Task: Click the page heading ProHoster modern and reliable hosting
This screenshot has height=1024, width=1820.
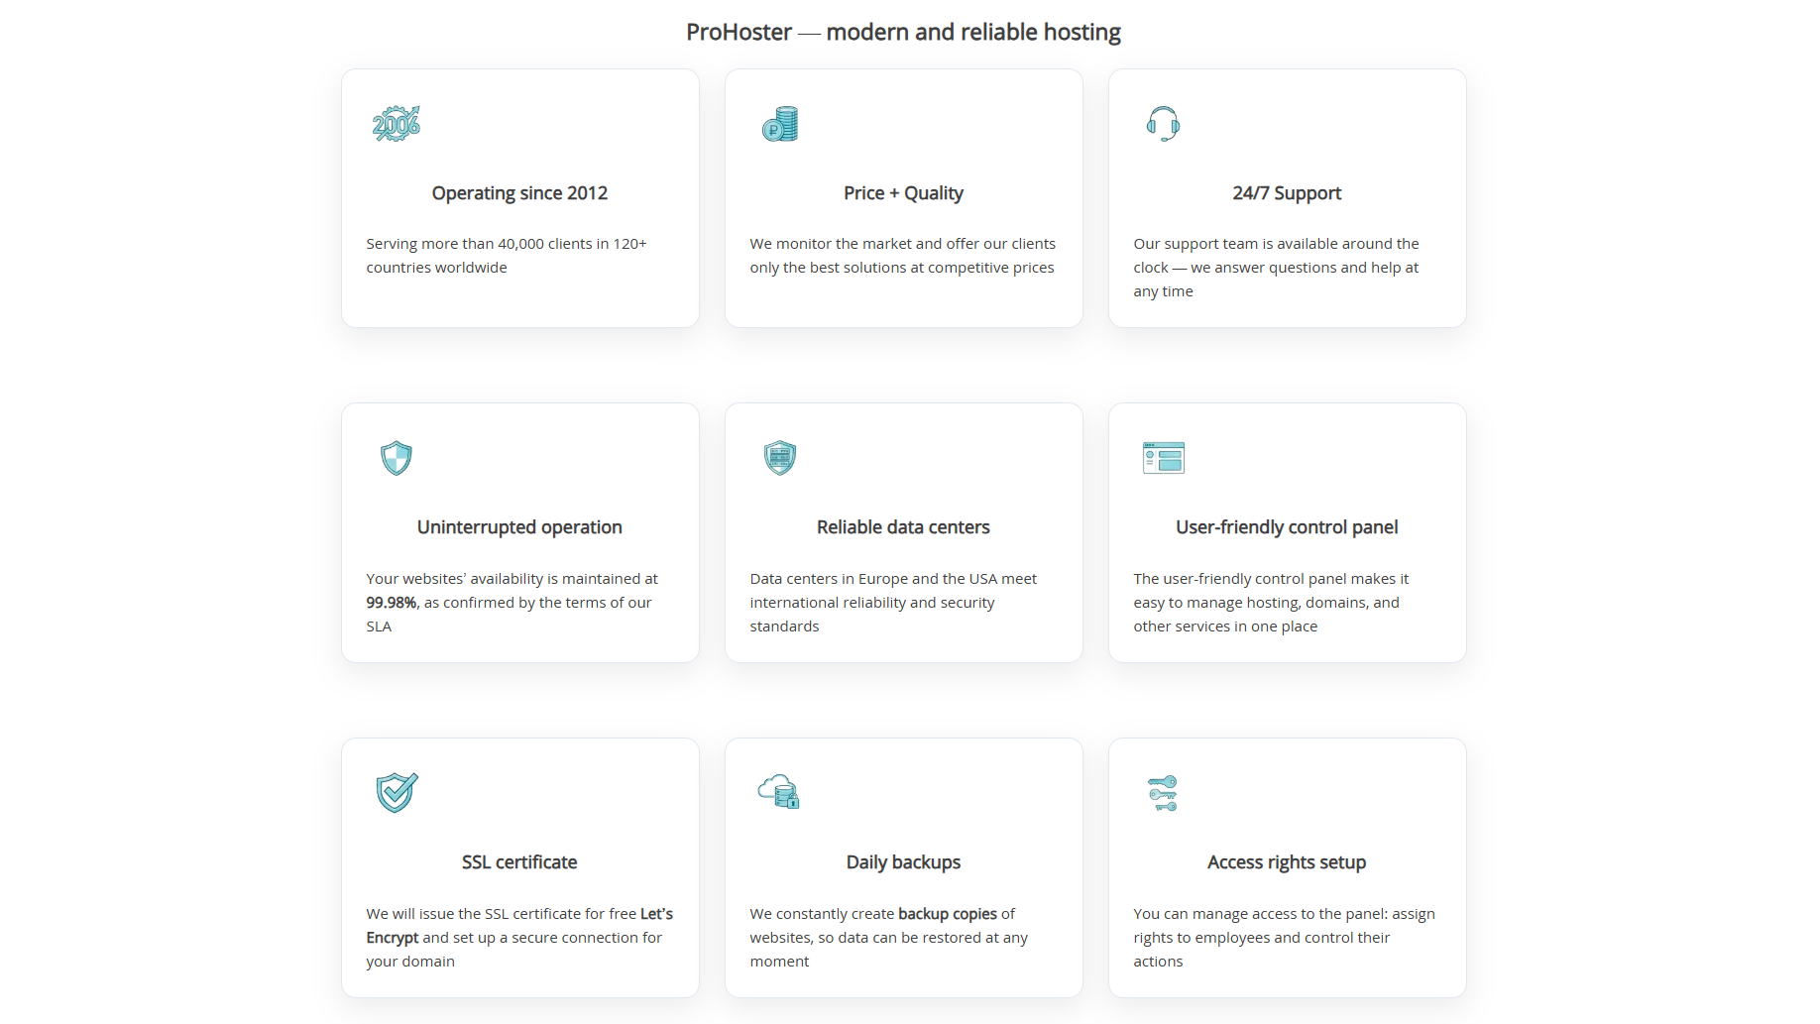Action: tap(903, 33)
